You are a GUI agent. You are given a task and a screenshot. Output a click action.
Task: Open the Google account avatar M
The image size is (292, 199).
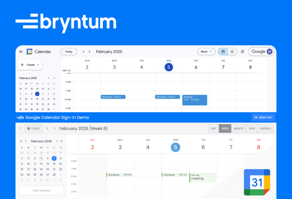click(269, 51)
